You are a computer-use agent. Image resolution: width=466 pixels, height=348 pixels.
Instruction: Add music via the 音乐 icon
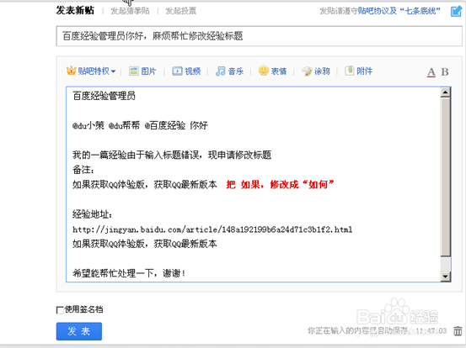pyautogui.click(x=229, y=71)
